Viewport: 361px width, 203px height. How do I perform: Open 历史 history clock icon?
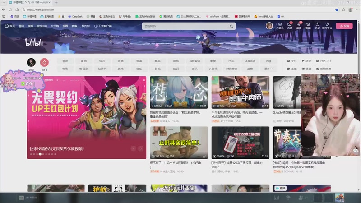[x=318, y=26]
